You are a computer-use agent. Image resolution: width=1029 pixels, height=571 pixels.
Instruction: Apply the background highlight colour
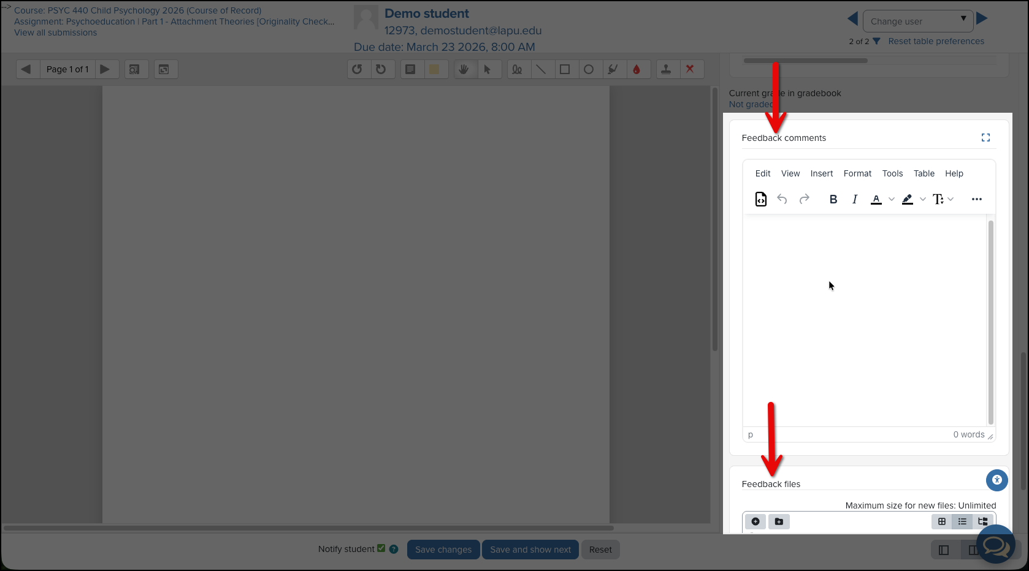(x=908, y=199)
